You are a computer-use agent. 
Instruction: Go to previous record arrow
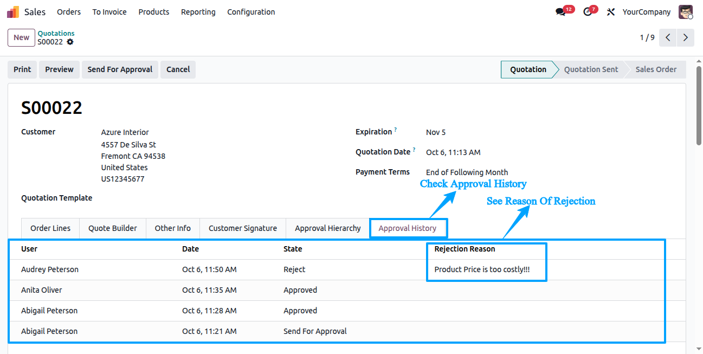coord(668,37)
